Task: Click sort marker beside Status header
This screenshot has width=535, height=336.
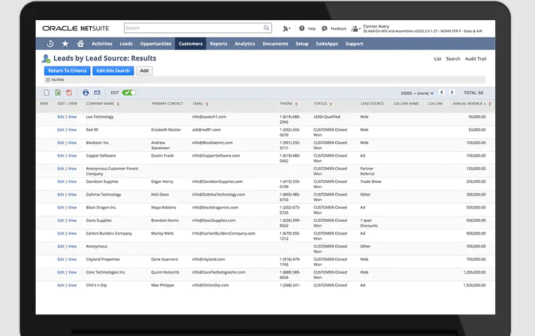Action: click(330, 104)
